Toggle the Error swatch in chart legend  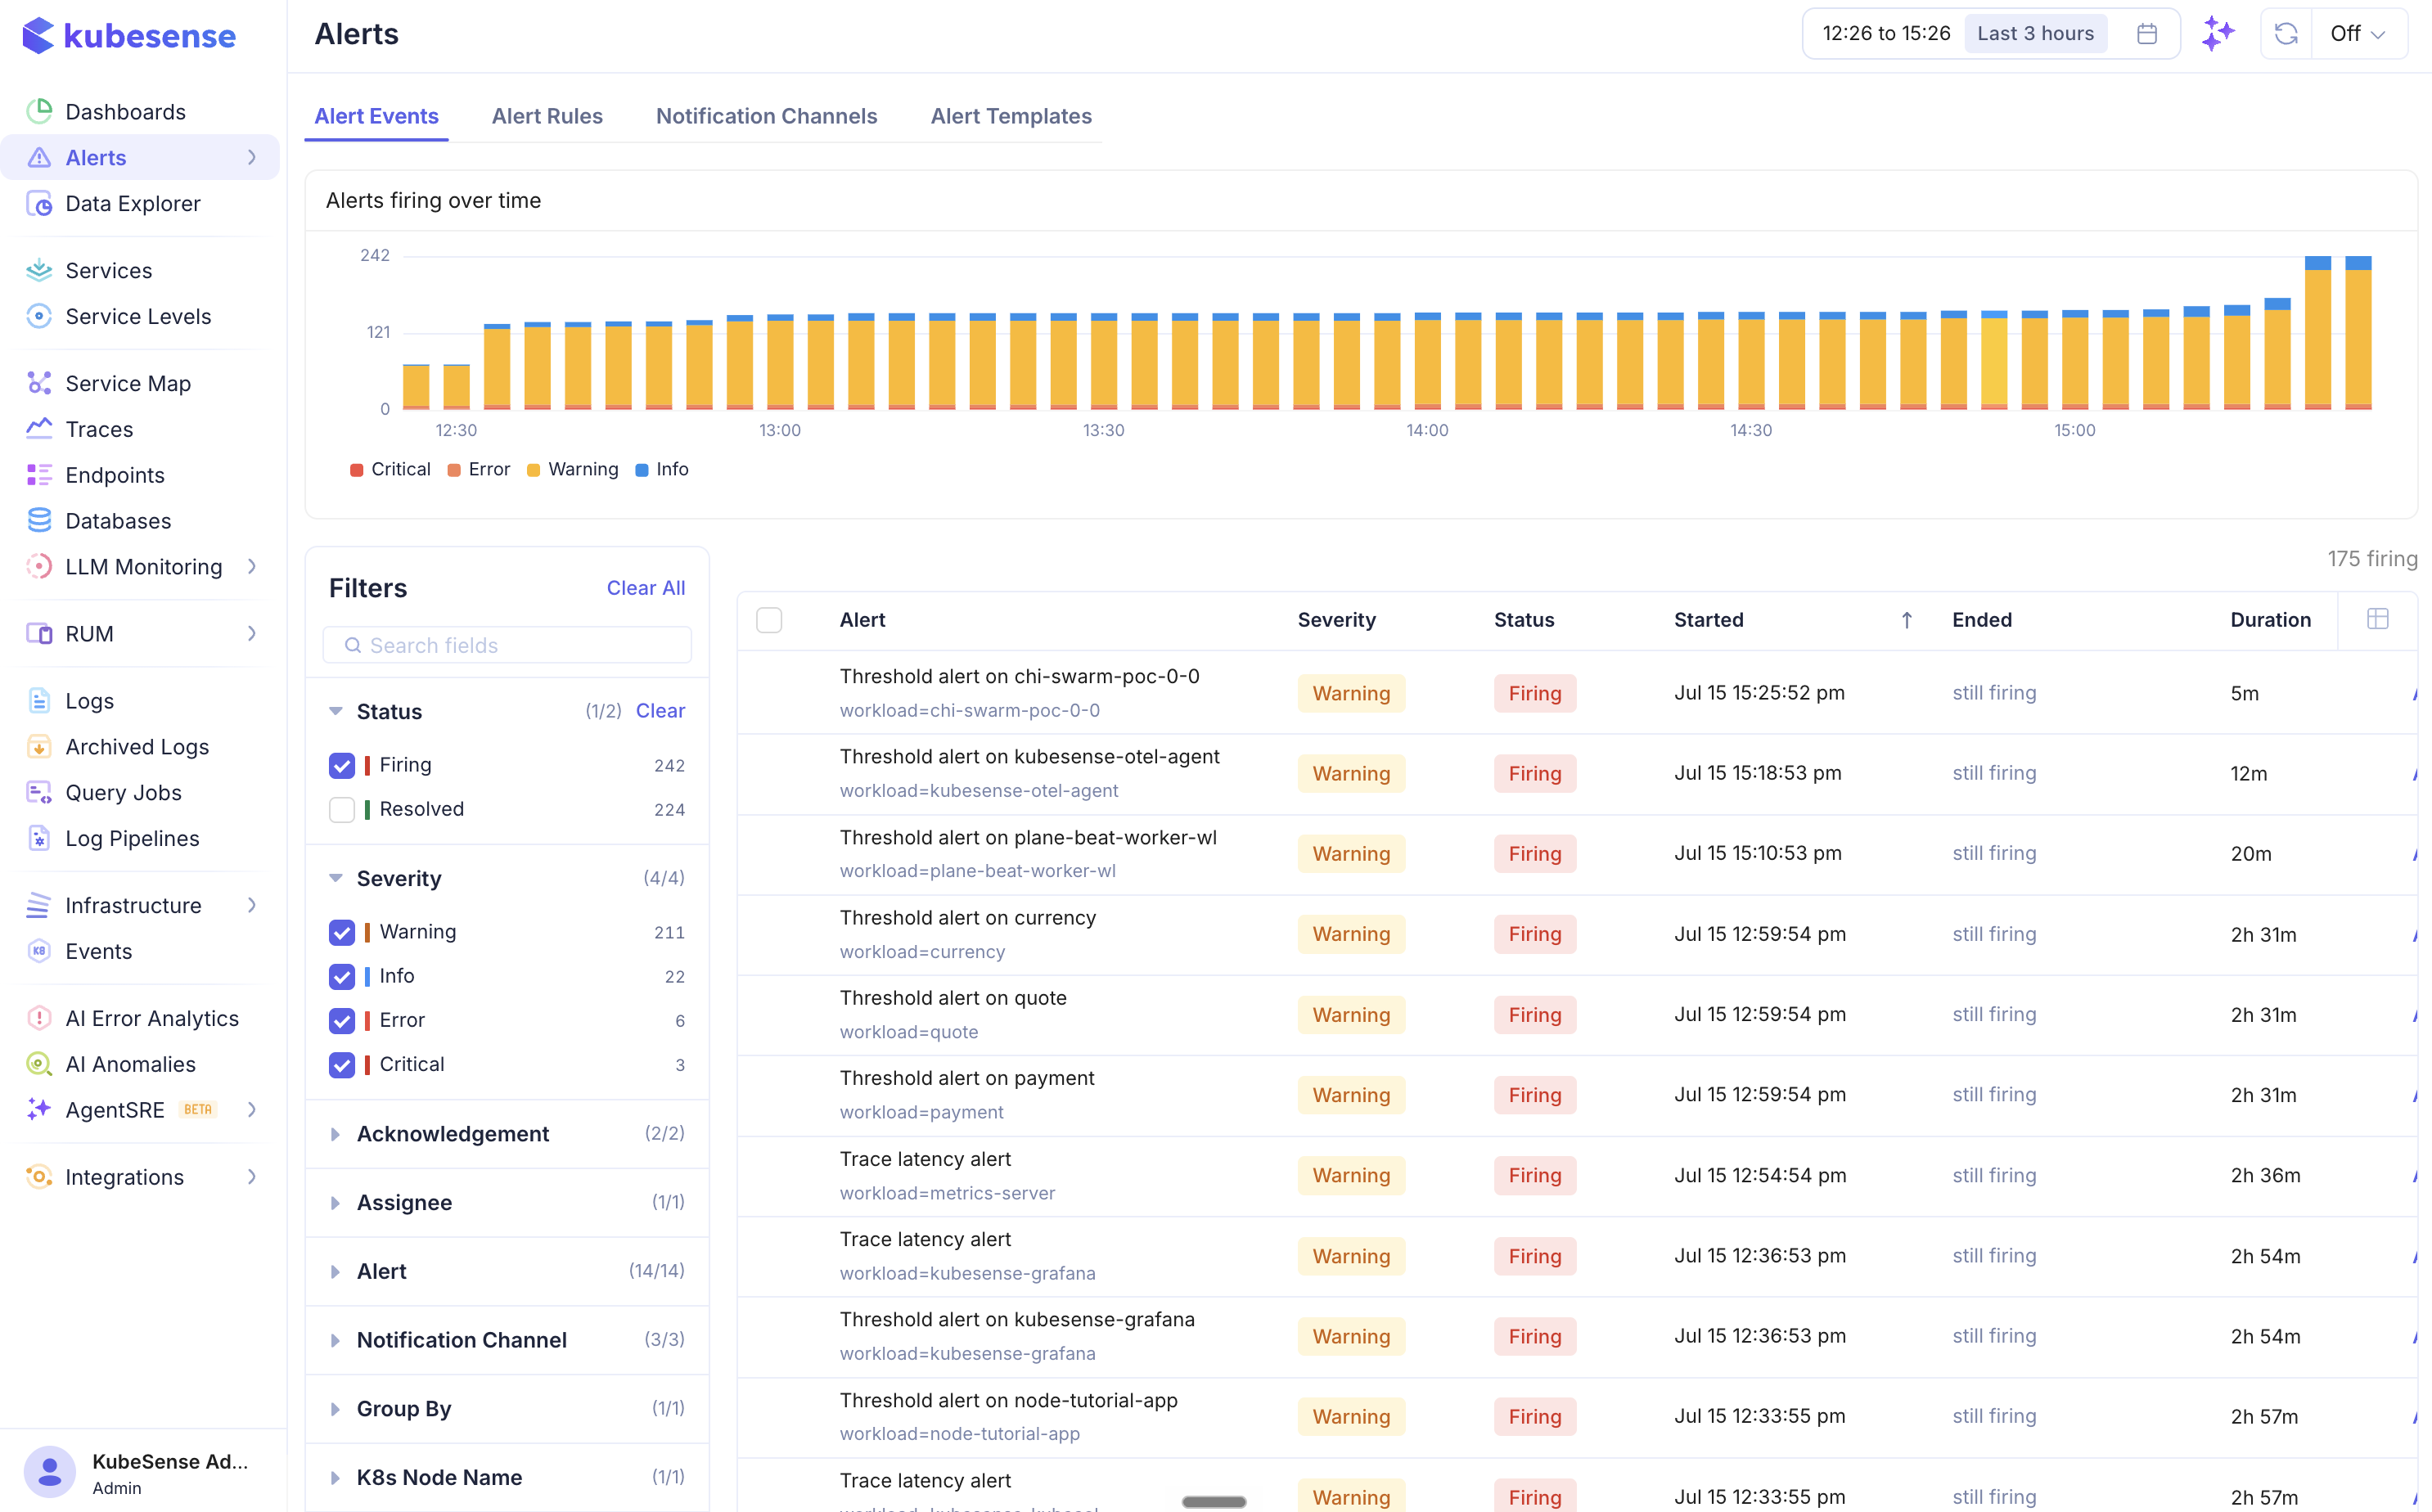coord(454,470)
